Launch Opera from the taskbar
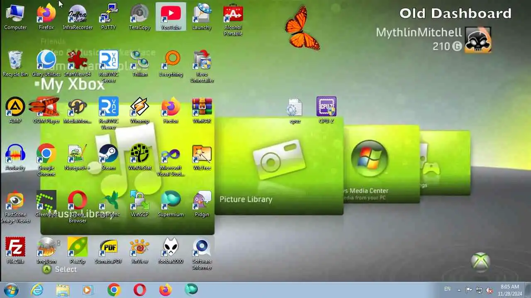The image size is (531, 298). click(140, 290)
